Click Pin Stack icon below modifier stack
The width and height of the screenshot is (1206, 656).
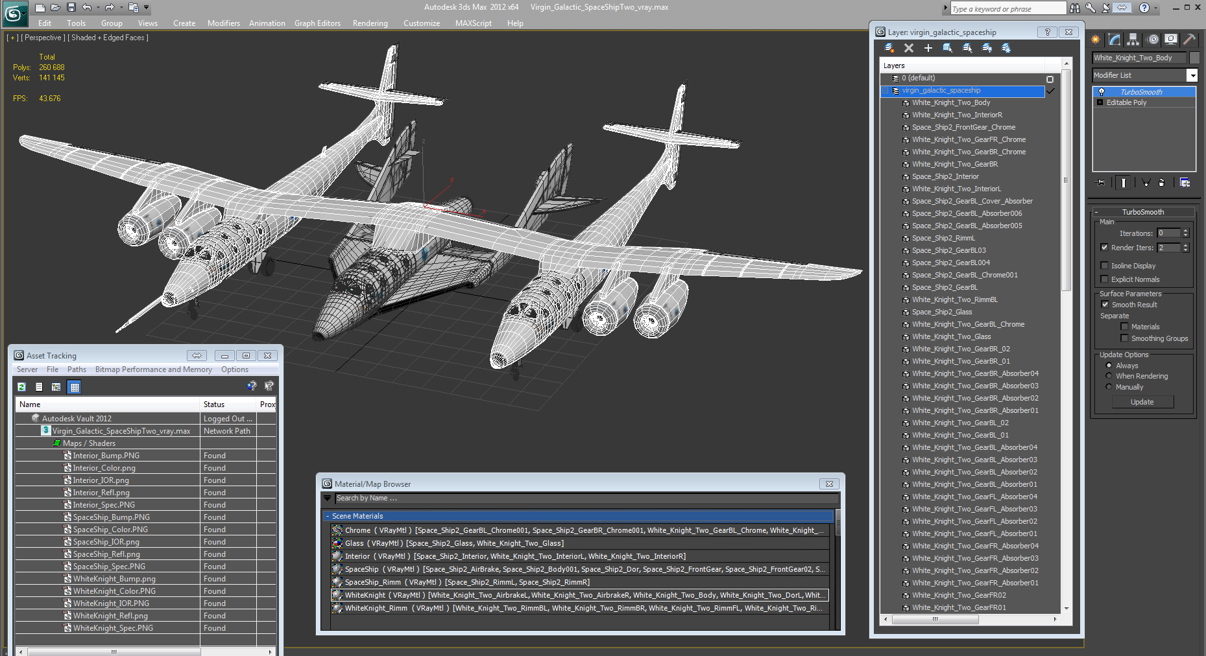point(1100,183)
